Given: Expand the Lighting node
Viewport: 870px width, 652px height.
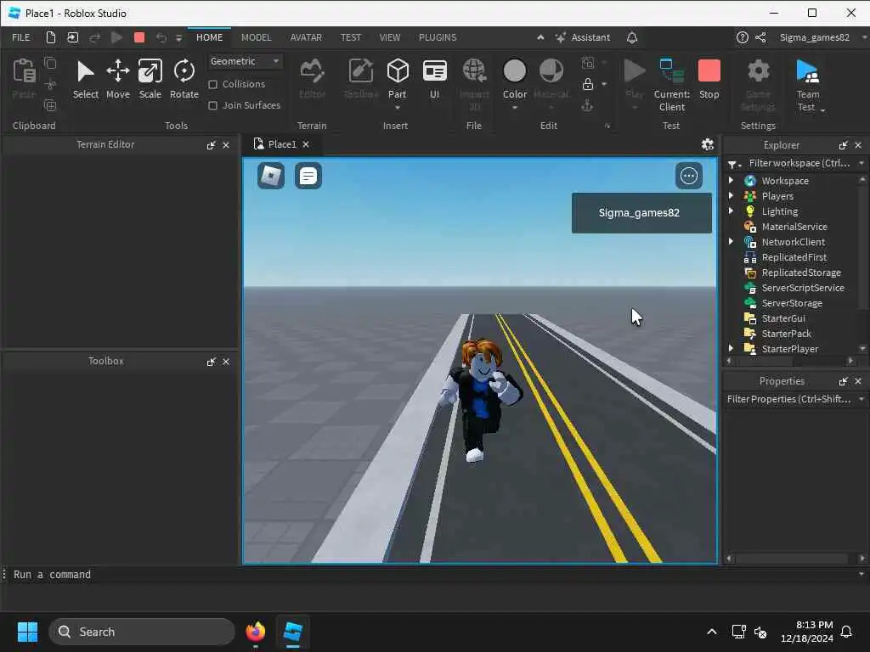Looking at the screenshot, I should pyautogui.click(x=731, y=211).
